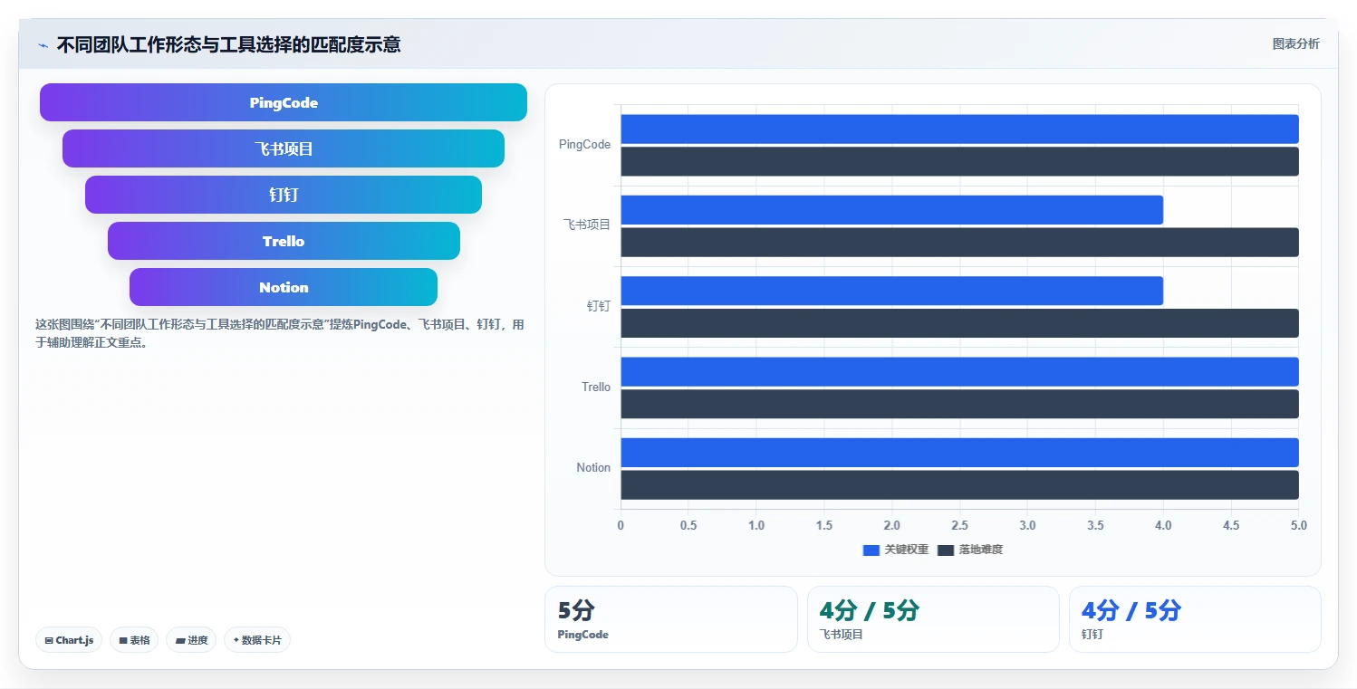1357x689 pixels.
Task: Click the 2.0 tick on x-axis
Action: coord(891,525)
